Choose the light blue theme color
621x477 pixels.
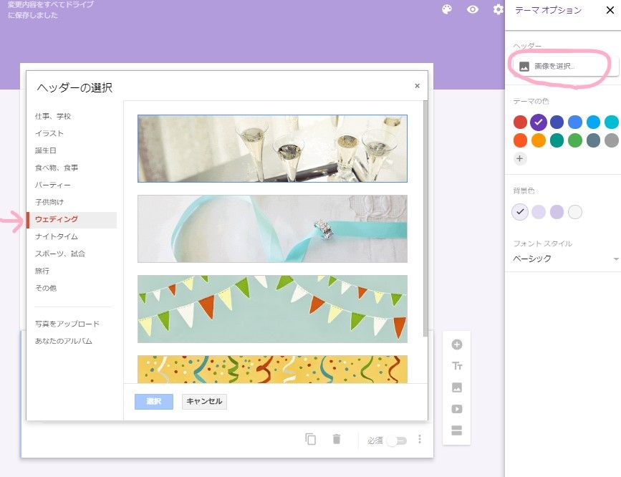click(593, 122)
